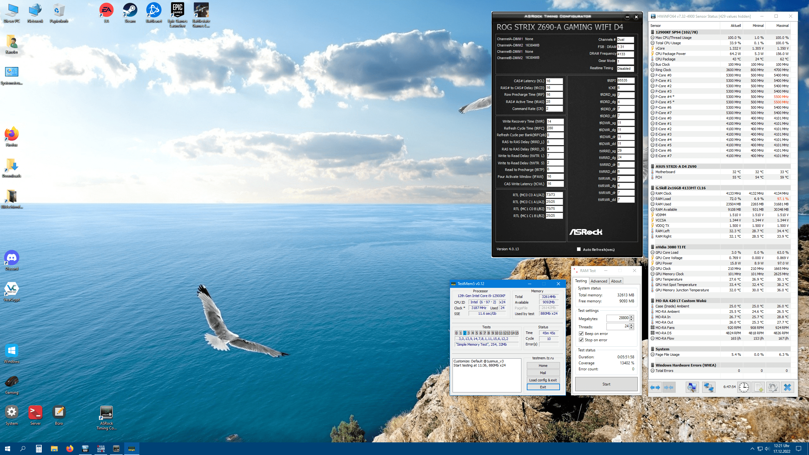
Task: Click the taskbar search magnifier
Action: click(x=23, y=448)
